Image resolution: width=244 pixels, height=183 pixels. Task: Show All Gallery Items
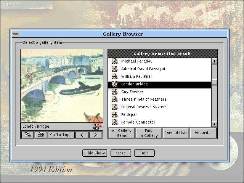click(x=122, y=133)
